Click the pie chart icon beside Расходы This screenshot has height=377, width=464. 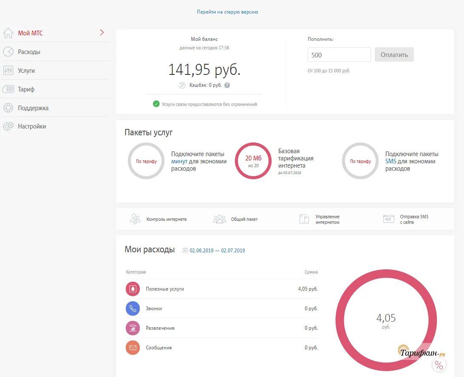(x=8, y=51)
